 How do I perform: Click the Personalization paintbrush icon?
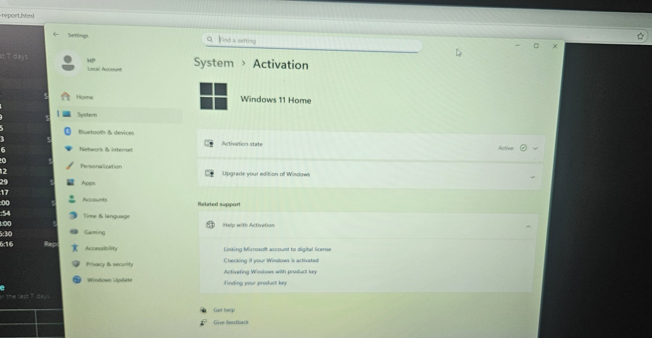pos(70,166)
